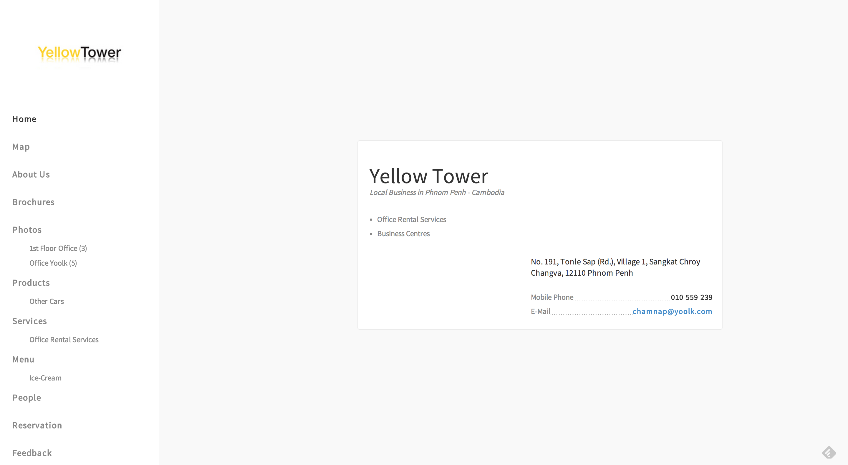Open the Feedback page
Screen dimensions: 848x465
coord(32,453)
